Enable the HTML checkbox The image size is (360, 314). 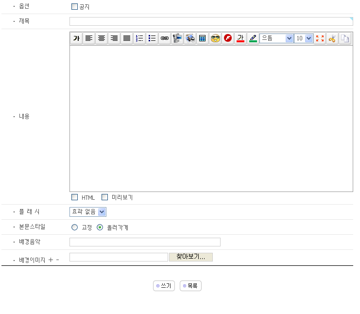pos(74,197)
